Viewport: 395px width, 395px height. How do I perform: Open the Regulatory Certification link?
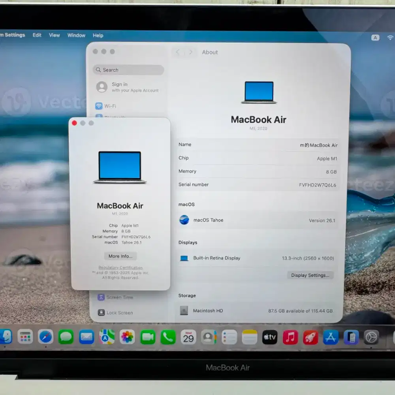(x=120, y=267)
